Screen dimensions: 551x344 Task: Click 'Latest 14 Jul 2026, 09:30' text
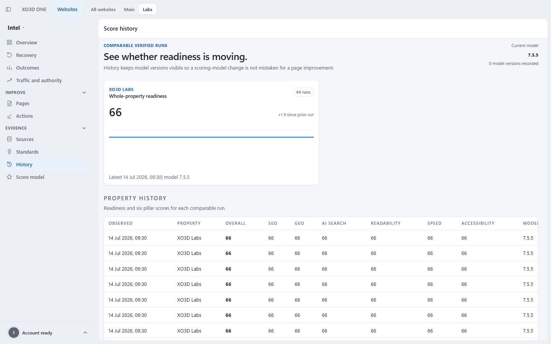(x=135, y=177)
